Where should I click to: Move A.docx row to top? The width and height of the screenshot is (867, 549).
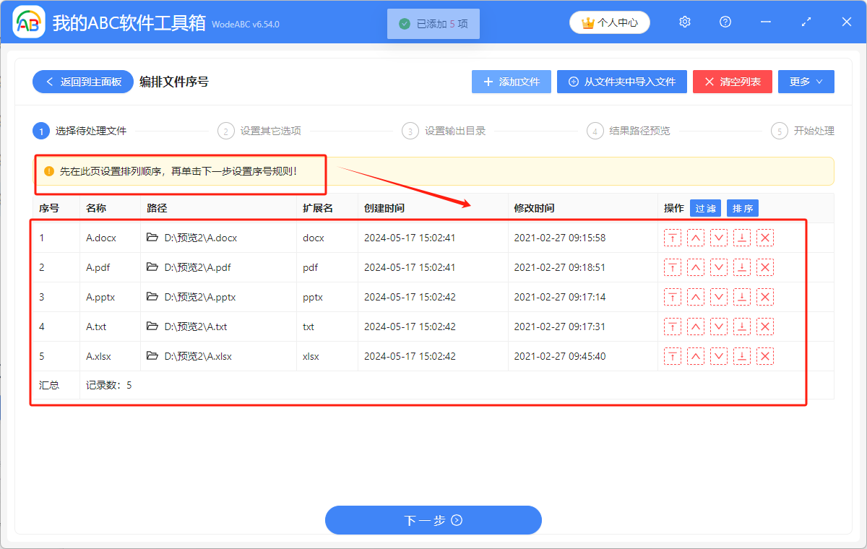tap(672, 238)
